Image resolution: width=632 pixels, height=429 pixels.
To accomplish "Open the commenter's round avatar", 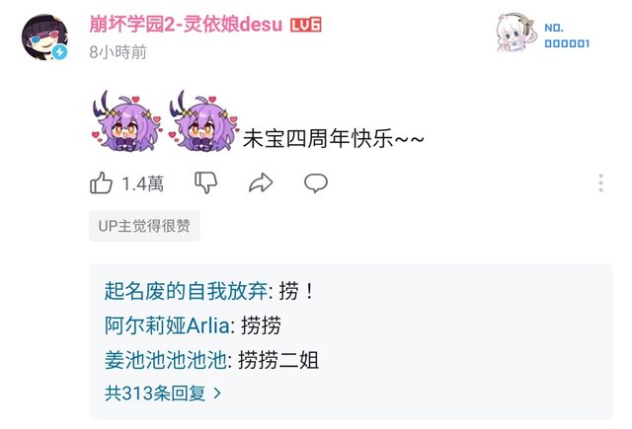I will (44, 37).
